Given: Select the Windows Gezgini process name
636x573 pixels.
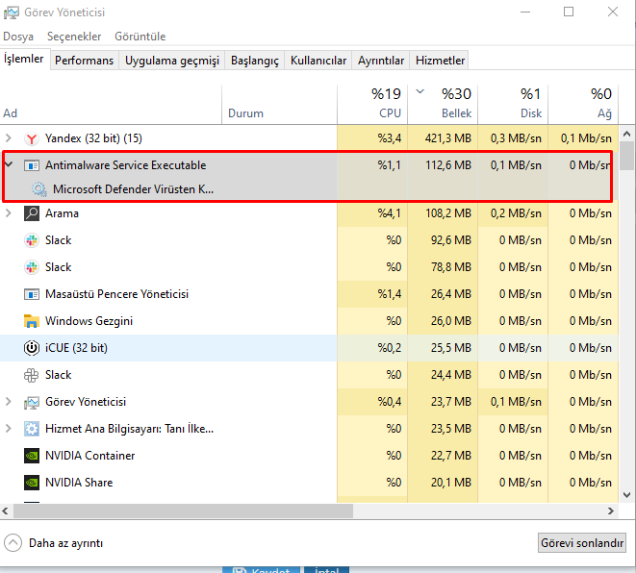Looking at the screenshot, I should point(89,321).
